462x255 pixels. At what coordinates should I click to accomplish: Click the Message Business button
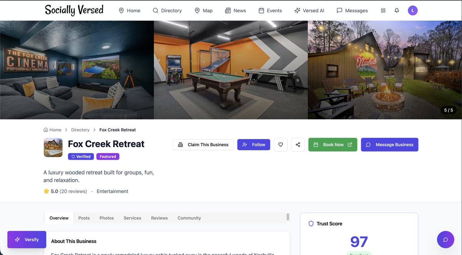[390, 144]
